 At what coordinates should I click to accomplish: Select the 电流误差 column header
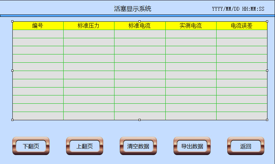242,26
